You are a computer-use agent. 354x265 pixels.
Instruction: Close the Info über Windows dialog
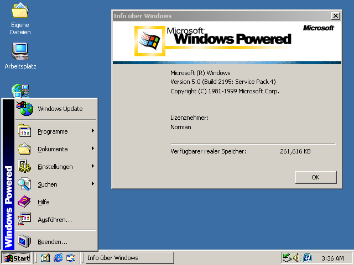coord(336,16)
